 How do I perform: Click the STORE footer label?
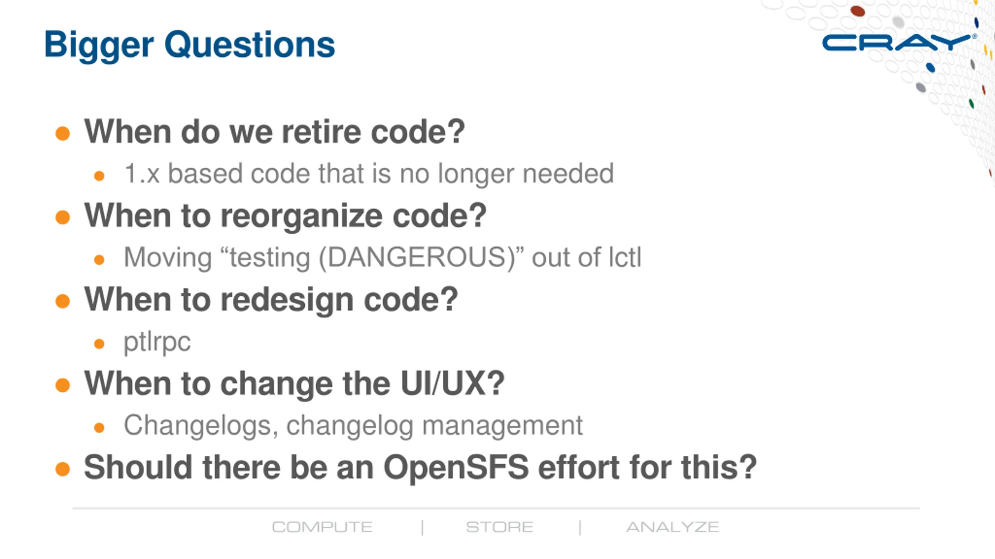(x=499, y=527)
